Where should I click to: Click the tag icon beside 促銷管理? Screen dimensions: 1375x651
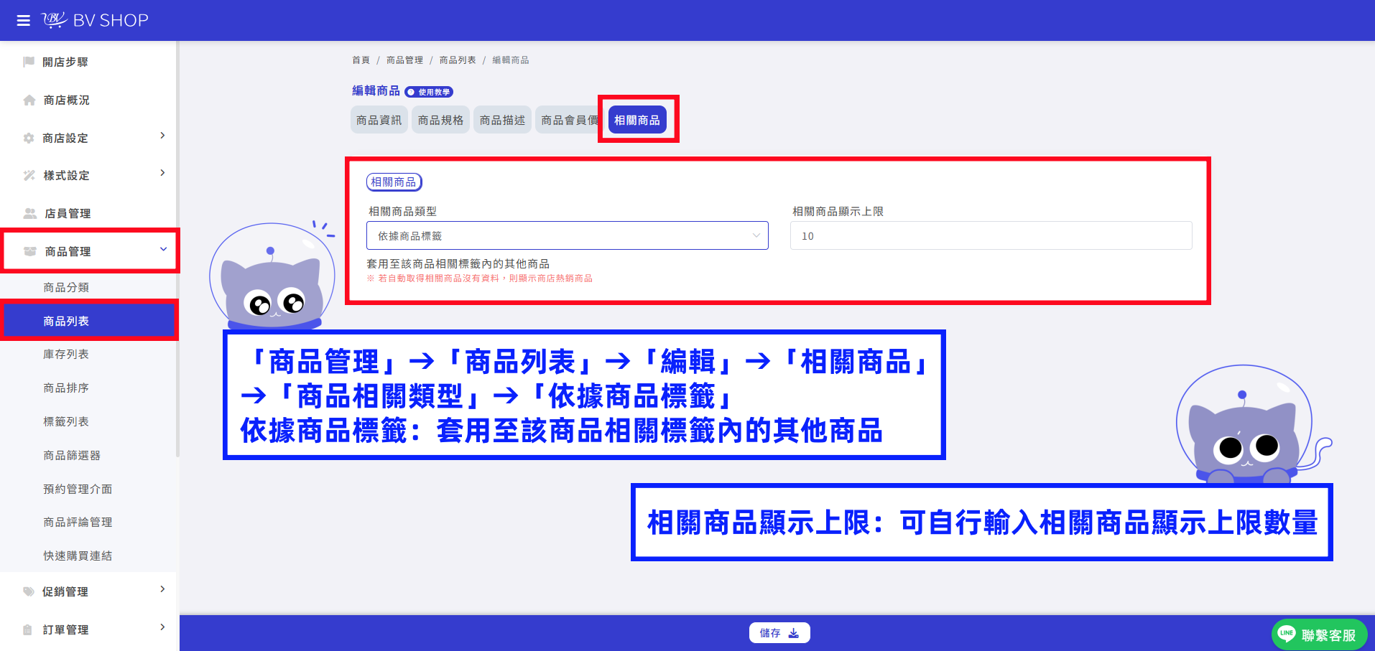(x=29, y=591)
